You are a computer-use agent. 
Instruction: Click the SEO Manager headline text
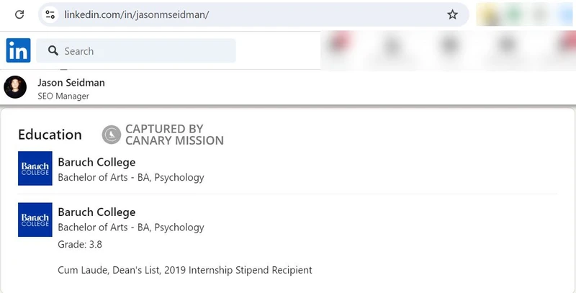63,96
